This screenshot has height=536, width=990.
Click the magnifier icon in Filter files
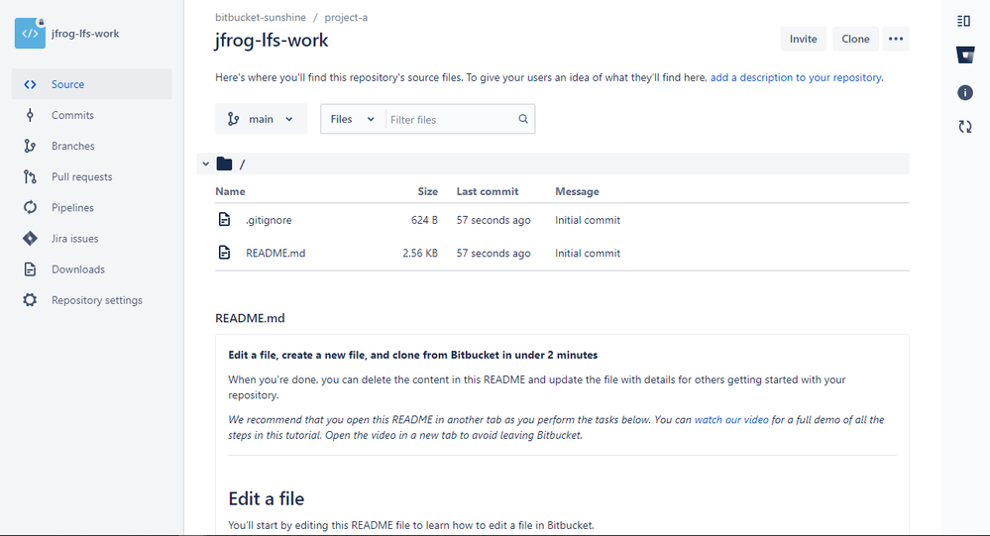(523, 119)
